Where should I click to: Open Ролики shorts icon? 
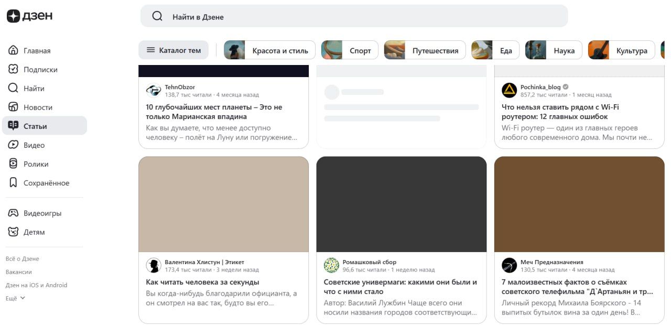click(14, 164)
